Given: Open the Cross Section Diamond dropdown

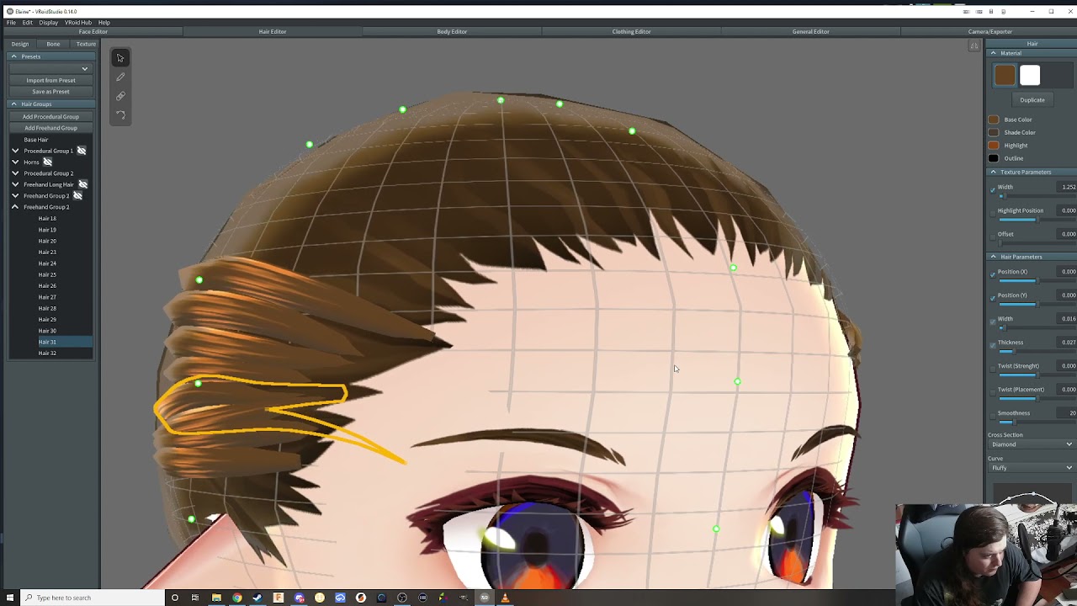Looking at the screenshot, I should (1031, 444).
